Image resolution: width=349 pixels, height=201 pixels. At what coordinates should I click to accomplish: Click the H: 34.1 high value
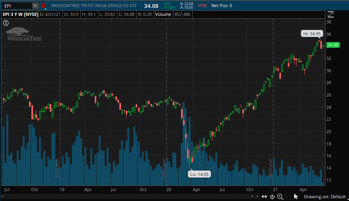[89, 14]
